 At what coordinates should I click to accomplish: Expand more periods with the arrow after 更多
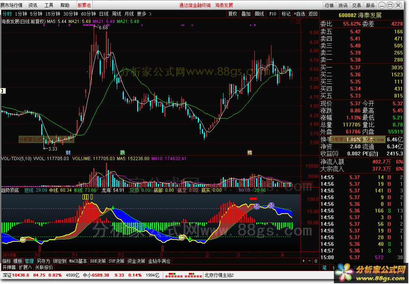click(150, 14)
